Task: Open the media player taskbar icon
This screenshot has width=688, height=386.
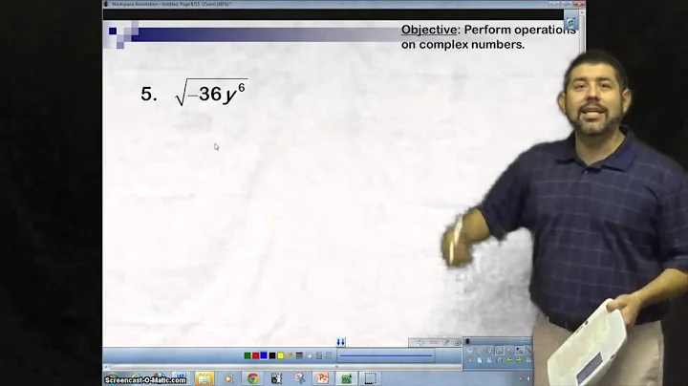Action: (228, 378)
